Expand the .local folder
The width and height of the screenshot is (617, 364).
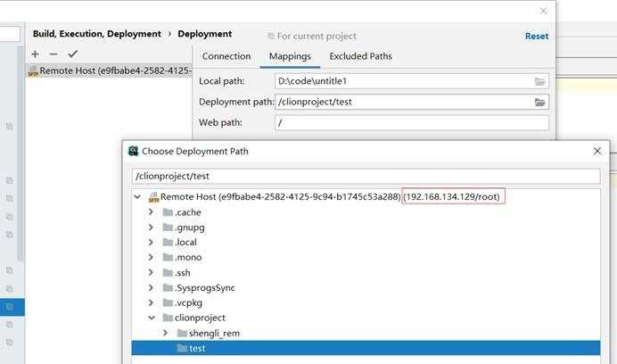click(151, 242)
